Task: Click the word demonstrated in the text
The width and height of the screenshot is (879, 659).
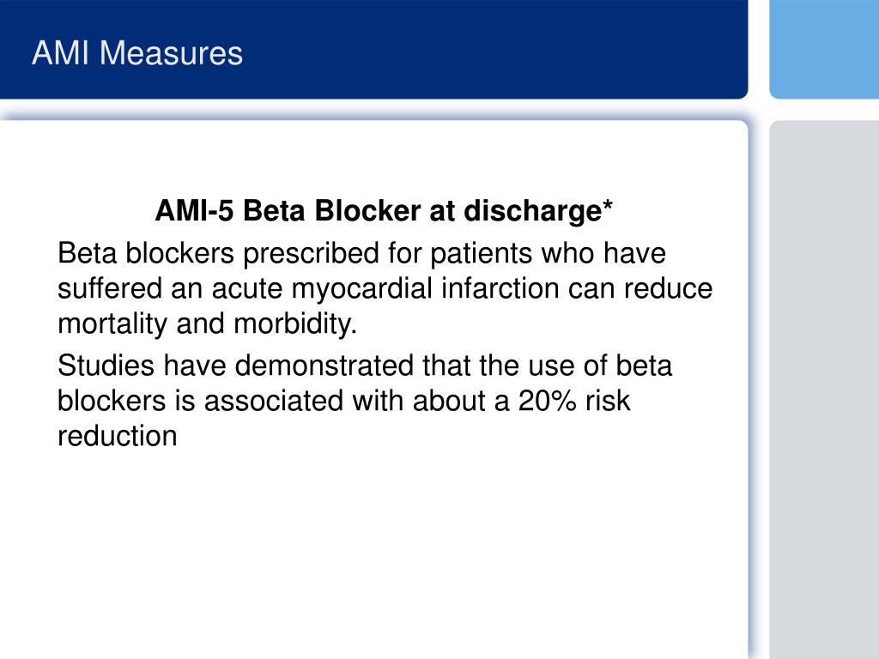Action: pos(324,366)
